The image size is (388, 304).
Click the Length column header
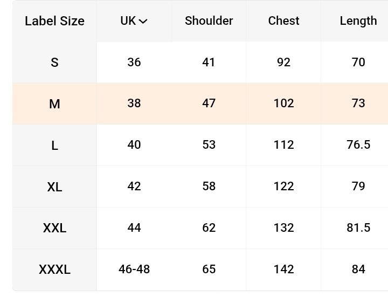coord(358,21)
